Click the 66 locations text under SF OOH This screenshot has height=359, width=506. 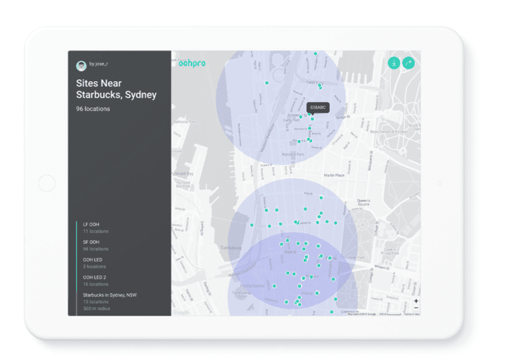click(x=96, y=249)
